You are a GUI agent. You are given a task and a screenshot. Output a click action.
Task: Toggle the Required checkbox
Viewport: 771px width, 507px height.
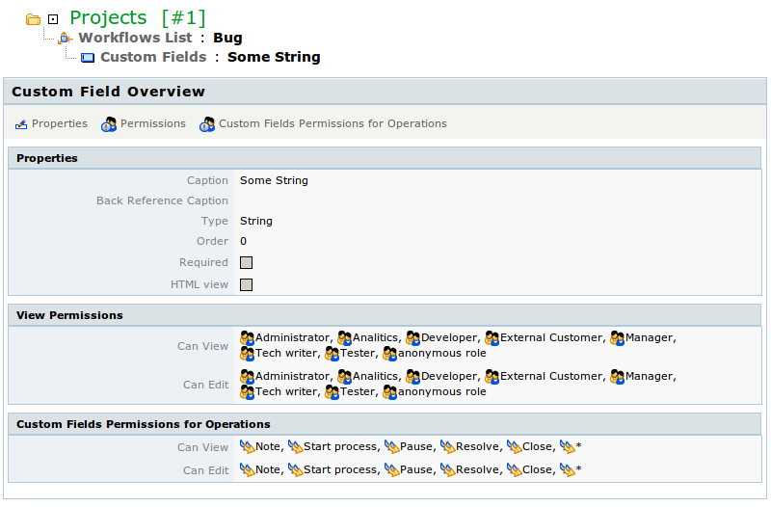point(247,262)
